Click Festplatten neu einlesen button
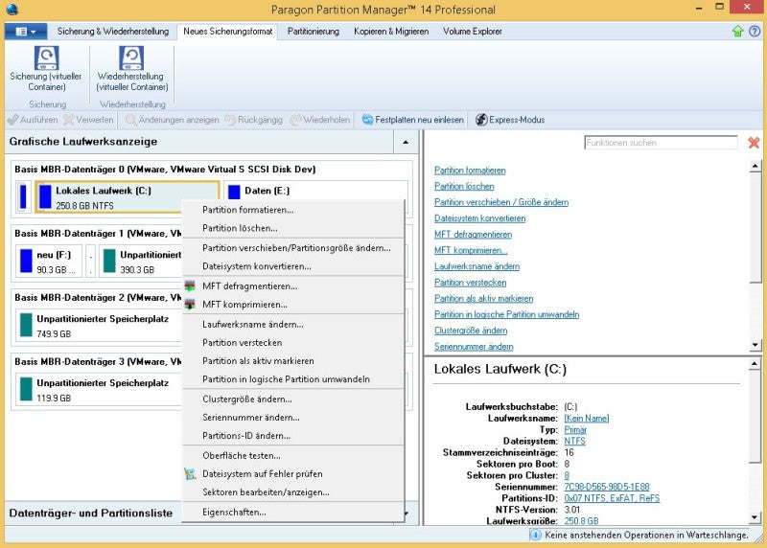Screen dimensions: 767x548 click(413, 120)
